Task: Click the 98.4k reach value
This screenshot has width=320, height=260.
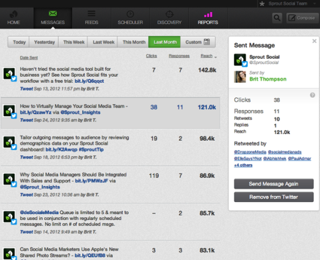Action: click(207, 139)
